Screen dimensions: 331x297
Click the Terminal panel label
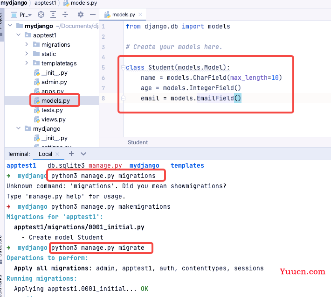point(19,154)
